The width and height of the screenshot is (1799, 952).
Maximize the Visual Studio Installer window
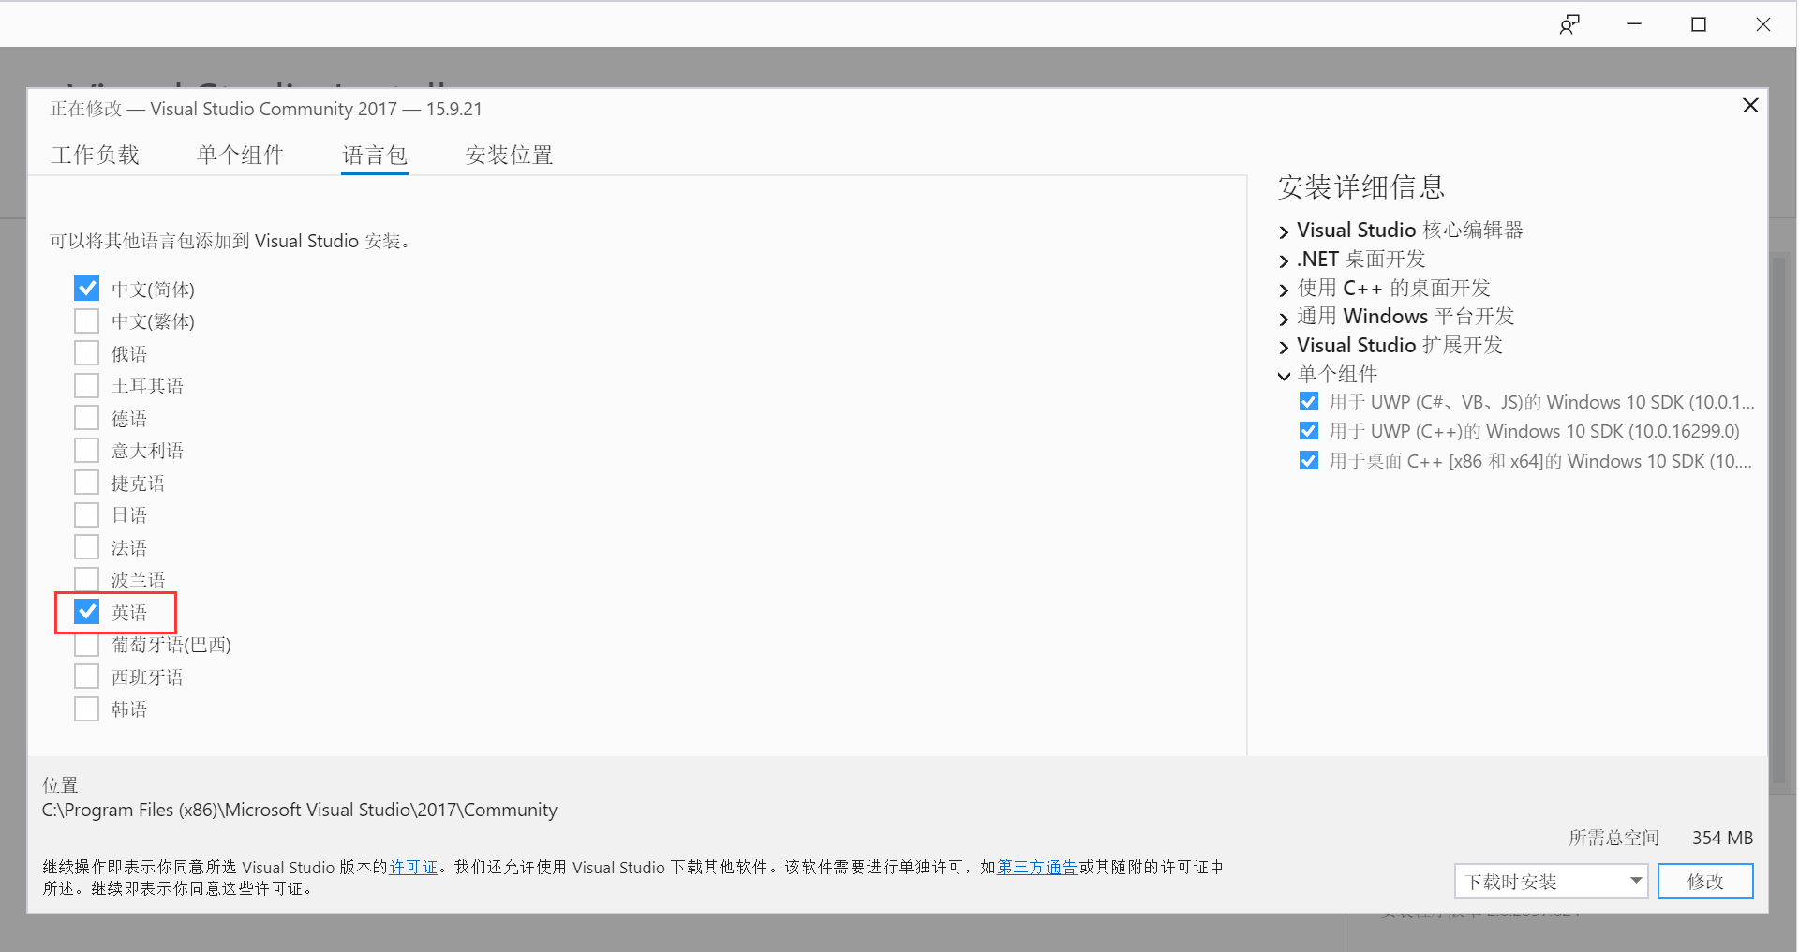click(x=1698, y=24)
